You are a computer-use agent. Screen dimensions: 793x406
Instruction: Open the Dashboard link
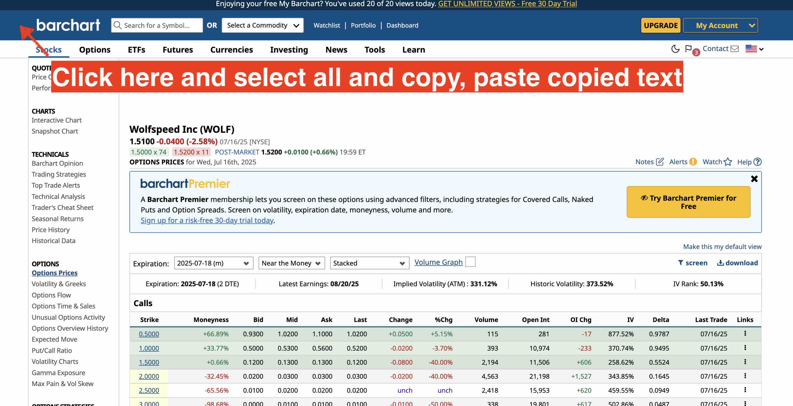402,25
